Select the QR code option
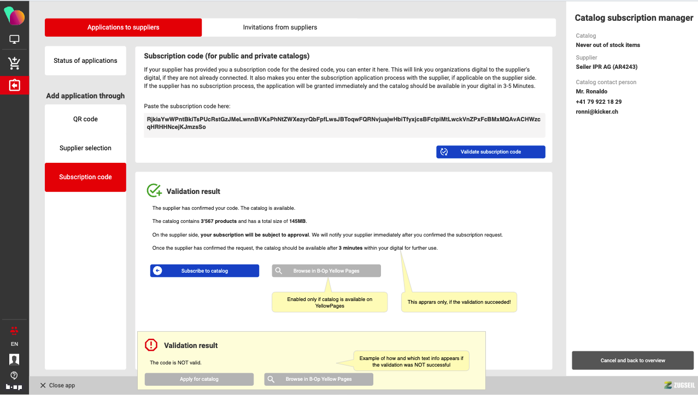This screenshot has height=395, width=698. [85, 119]
